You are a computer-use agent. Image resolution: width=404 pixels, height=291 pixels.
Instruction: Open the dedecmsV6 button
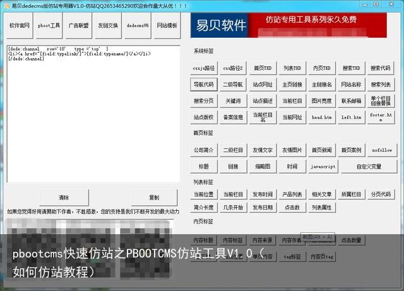pyautogui.click(x=138, y=25)
